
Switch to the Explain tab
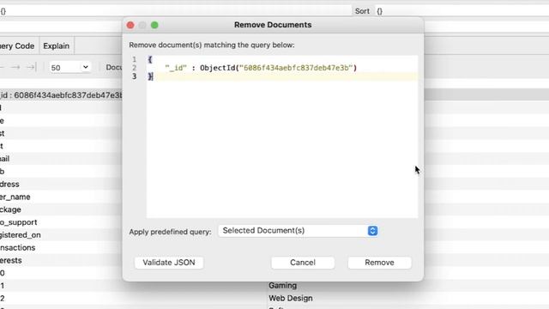[x=56, y=45]
